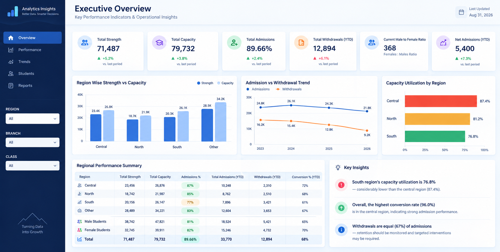Click the Total Admissions user-plus icon
The image size is (500, 252).
(x=234, y=43)
